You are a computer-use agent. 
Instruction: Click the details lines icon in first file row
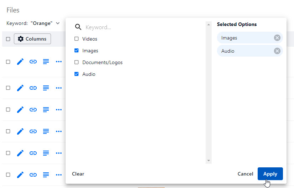pos(46,62)
